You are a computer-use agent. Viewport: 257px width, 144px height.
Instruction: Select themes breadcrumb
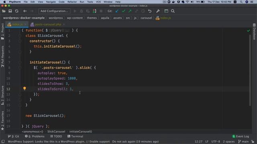point(92,18)
